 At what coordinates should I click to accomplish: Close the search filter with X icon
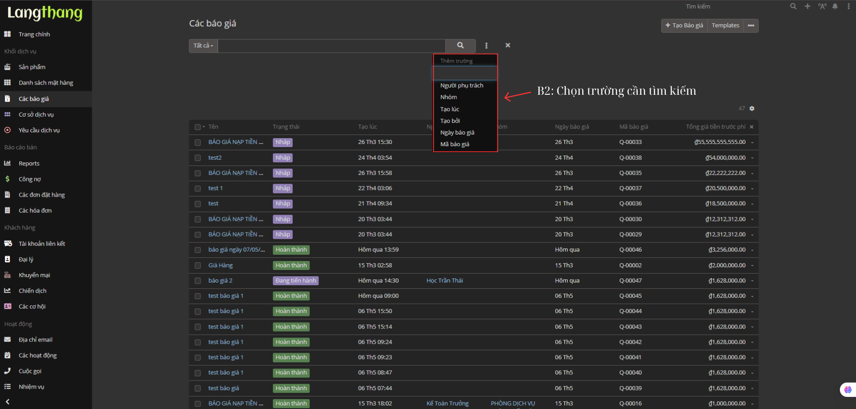[507, 45]
